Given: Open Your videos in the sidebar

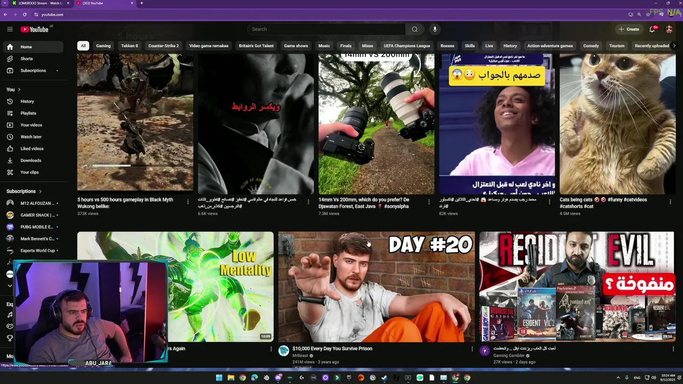Looking at the screenshot, I should pyautogui.click(x=33, y=125).
